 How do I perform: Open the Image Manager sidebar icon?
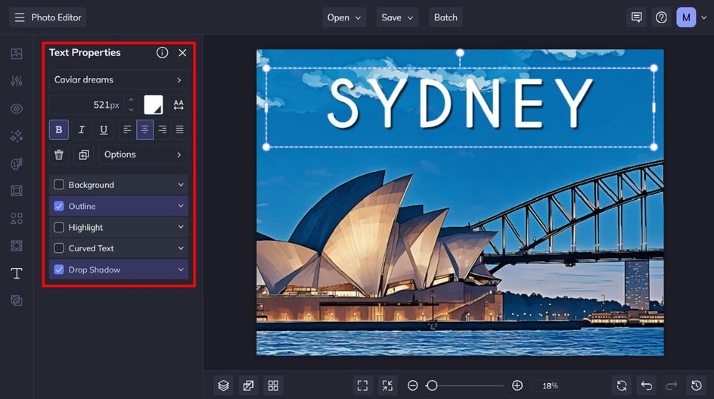point(17,54)
